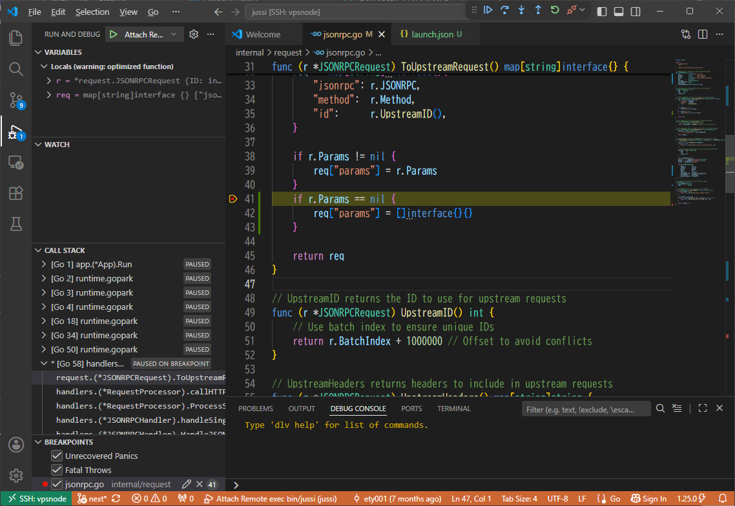Open launch.json via gear icon

[x=194, y=34]
